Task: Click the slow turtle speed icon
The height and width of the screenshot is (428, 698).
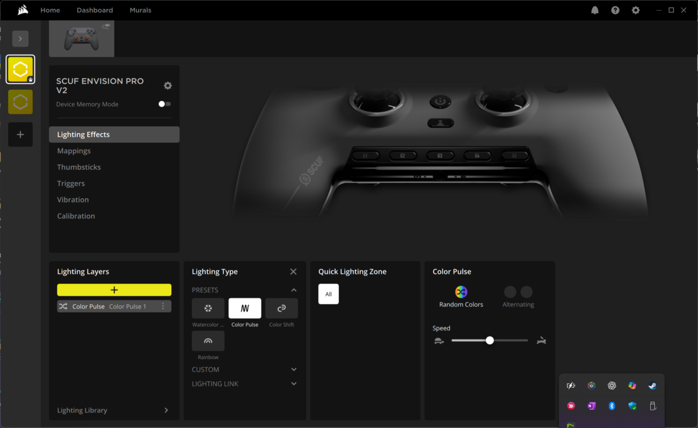Action: (x=439, y=341)
